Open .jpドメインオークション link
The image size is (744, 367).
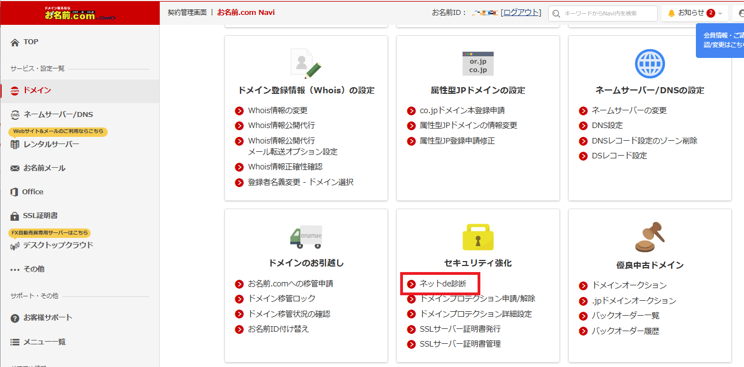tap(633, 301)
